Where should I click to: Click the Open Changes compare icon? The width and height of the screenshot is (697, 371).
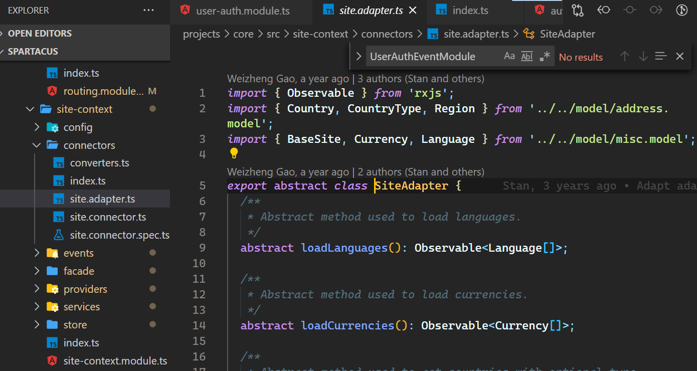pos(578,10)
